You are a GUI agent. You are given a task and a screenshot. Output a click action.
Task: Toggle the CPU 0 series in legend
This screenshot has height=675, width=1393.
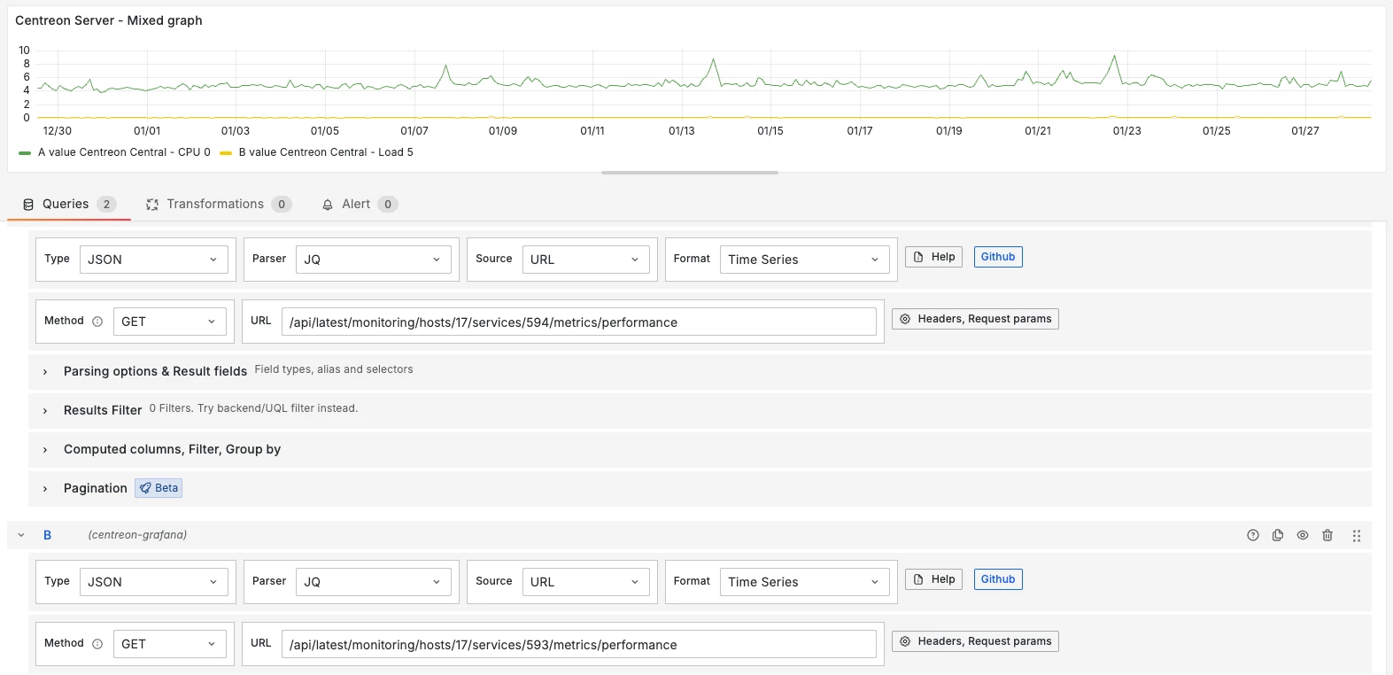pos(124,152)
